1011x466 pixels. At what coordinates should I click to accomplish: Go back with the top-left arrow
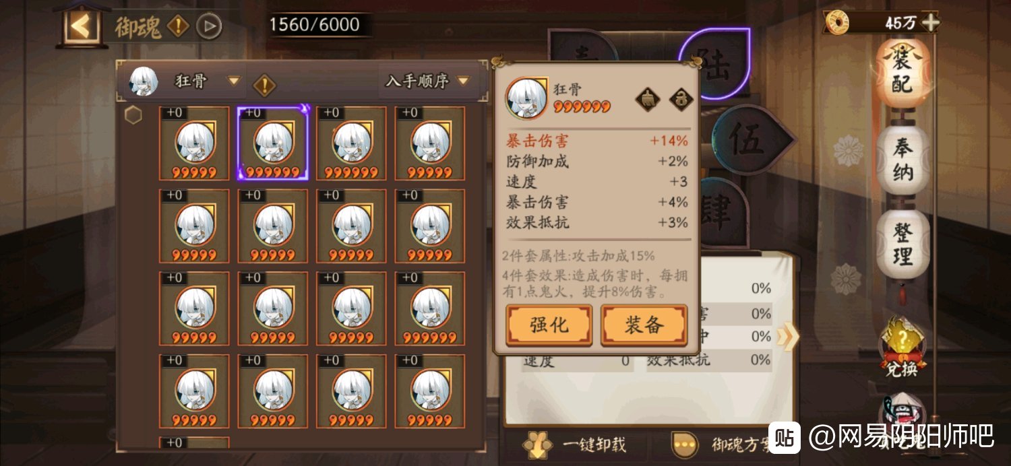tap(81, 26)
